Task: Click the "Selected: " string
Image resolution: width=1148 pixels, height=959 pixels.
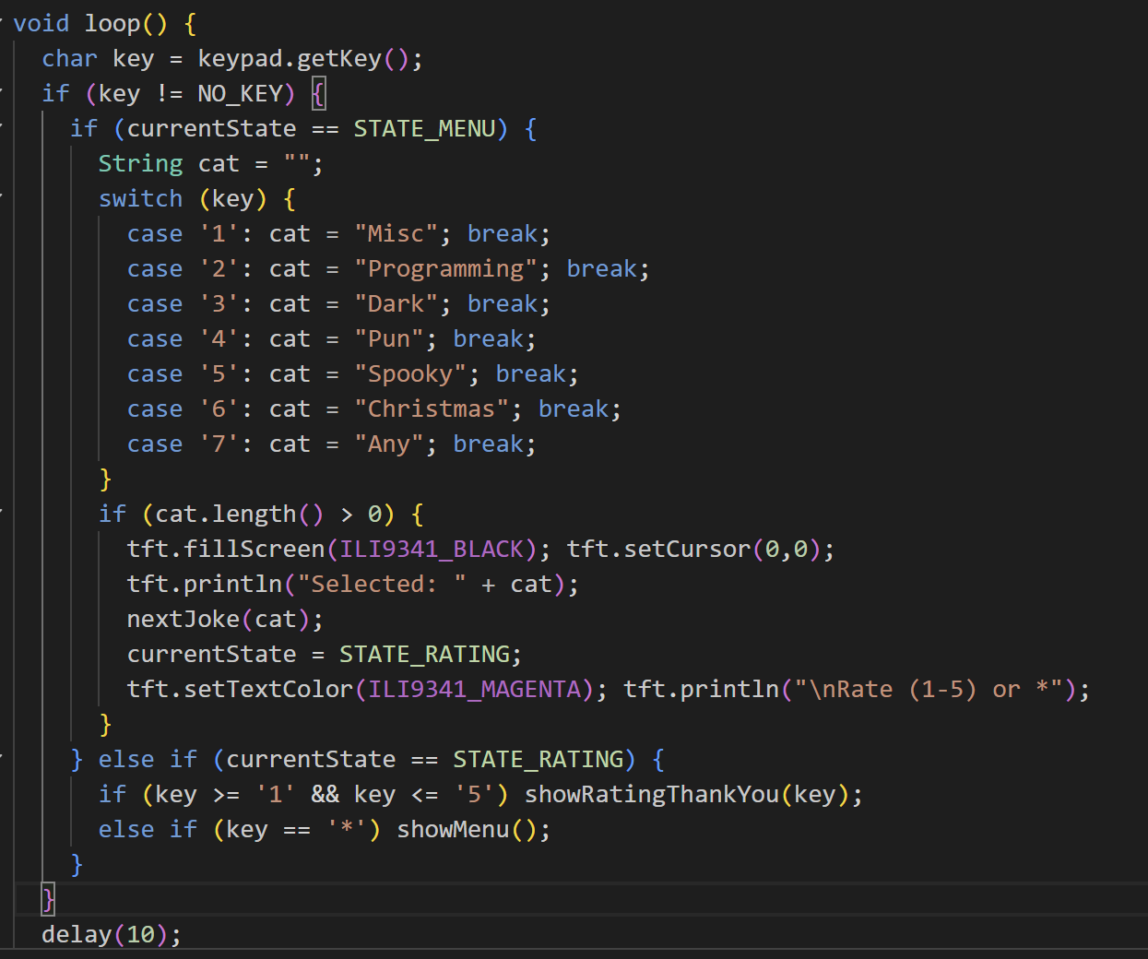Action: pos(382,584)
